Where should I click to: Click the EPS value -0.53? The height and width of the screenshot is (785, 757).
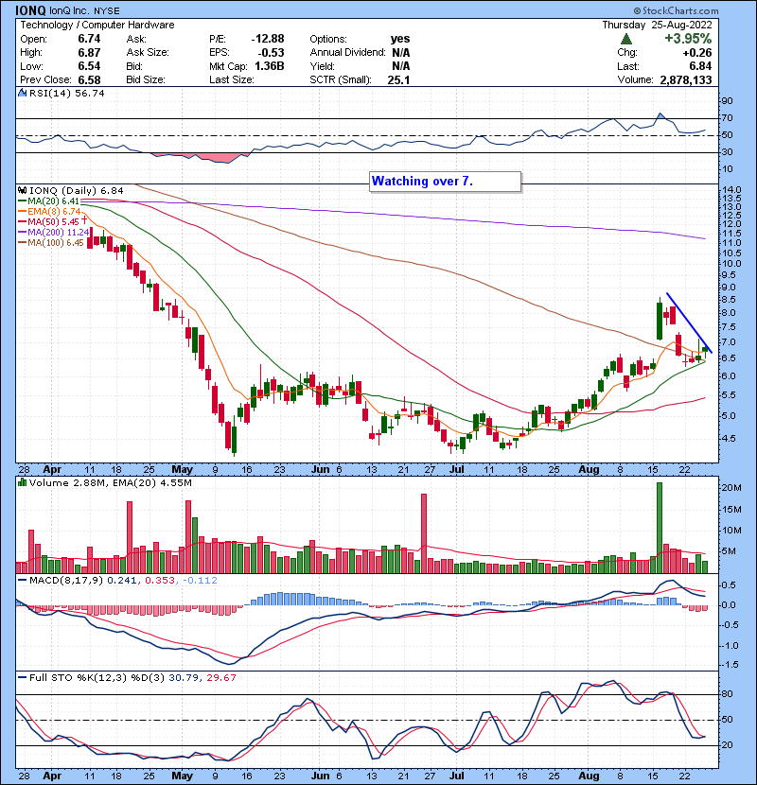[271, 53]
